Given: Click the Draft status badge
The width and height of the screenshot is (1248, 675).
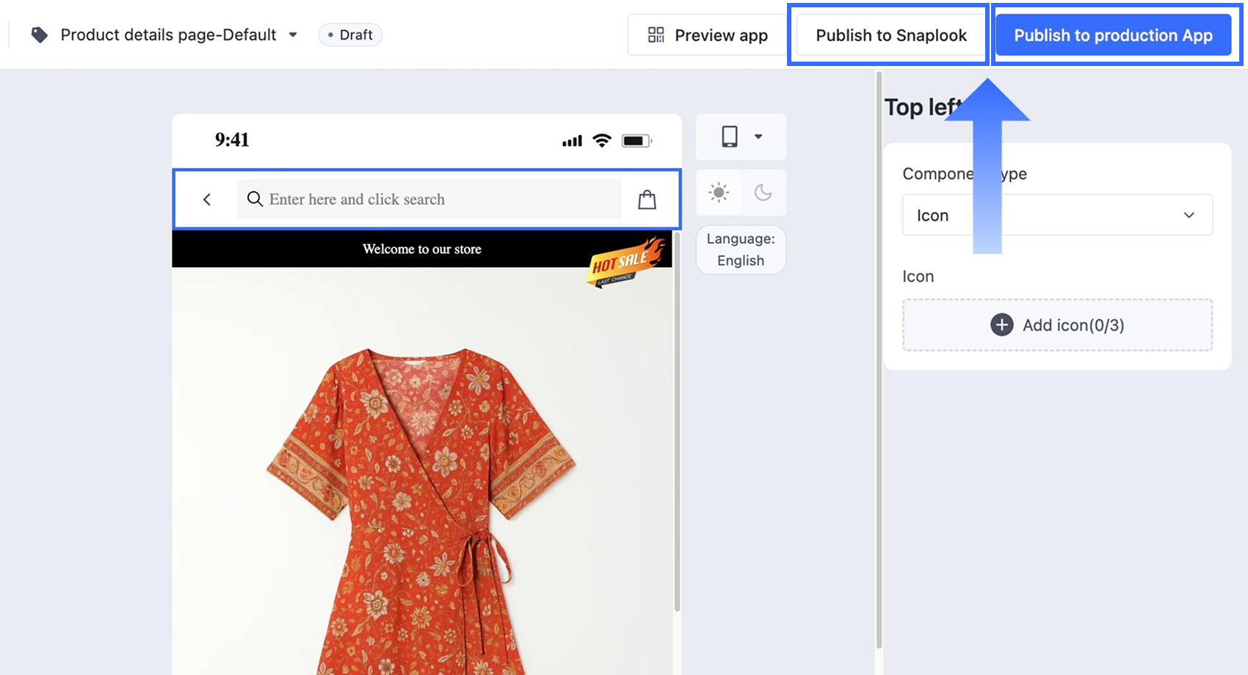Looking at the screenshot, I should [350, 34].
